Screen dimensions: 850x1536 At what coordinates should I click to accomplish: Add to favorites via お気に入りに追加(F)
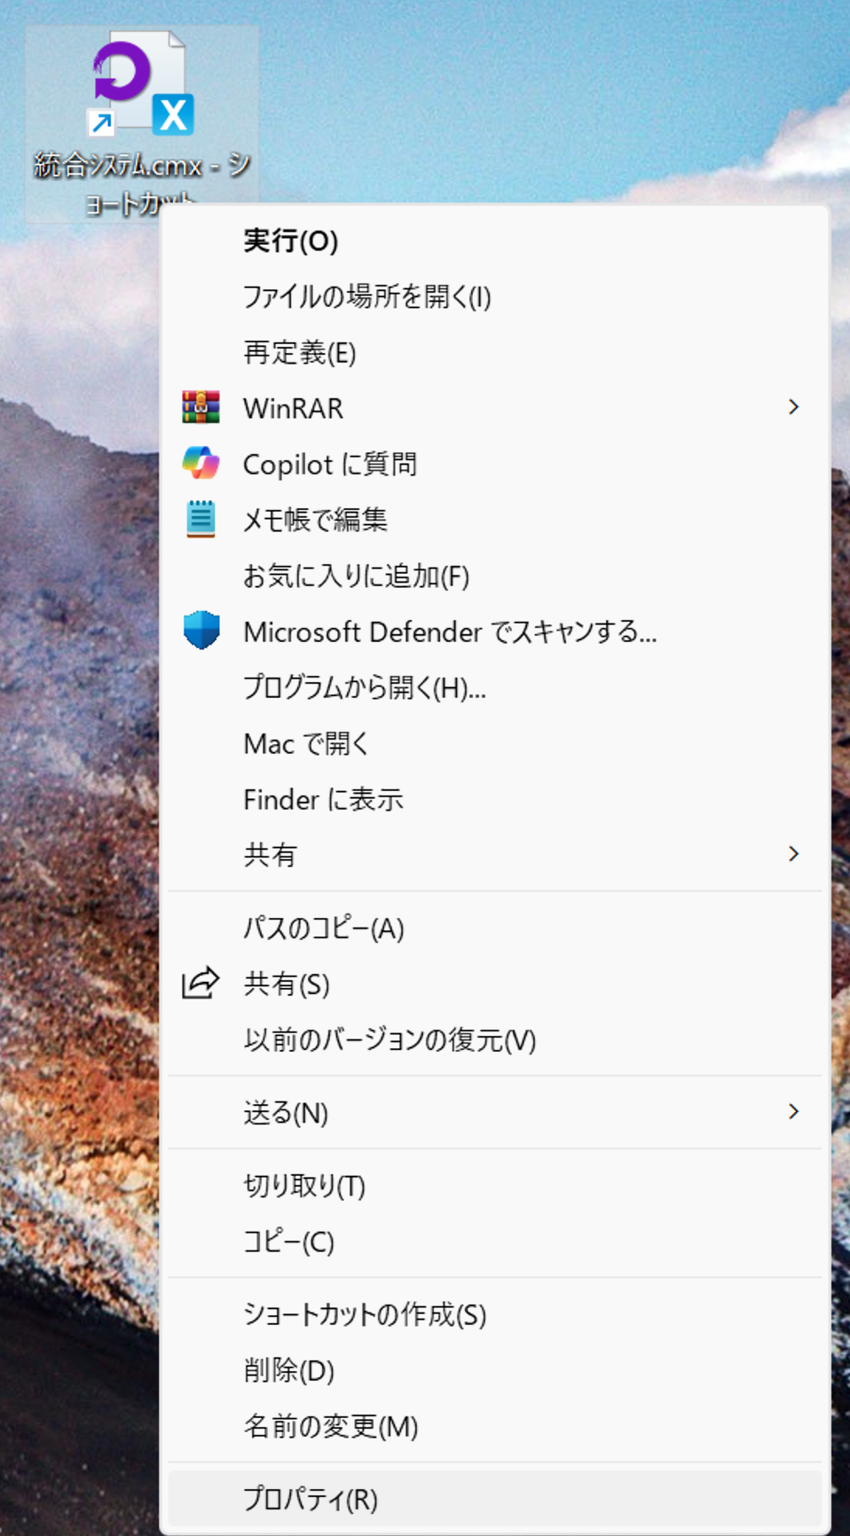[356, 576]
